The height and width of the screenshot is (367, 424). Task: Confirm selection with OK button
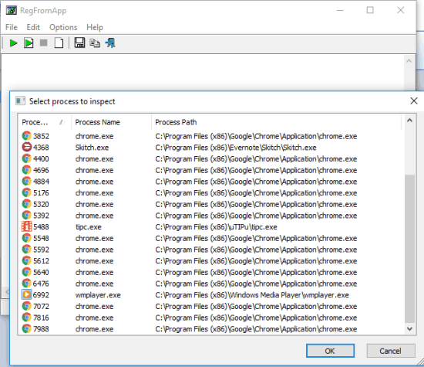coord(330,351)
